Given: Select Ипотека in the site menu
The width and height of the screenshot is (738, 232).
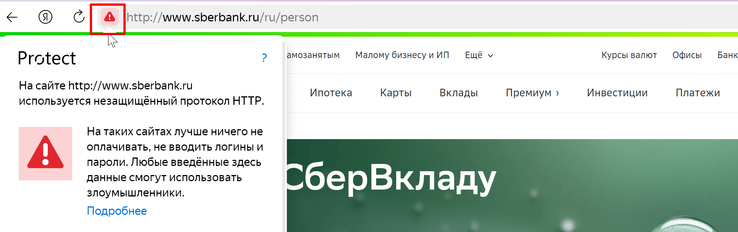Looking at the screenshot, I should click(331, 93).
